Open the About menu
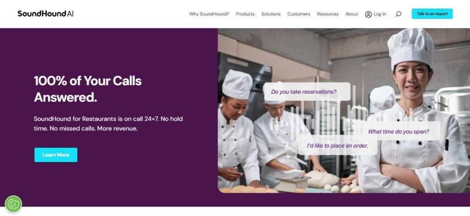The height and width of the screenshot is (216, 470). click(x=352, y=14)
